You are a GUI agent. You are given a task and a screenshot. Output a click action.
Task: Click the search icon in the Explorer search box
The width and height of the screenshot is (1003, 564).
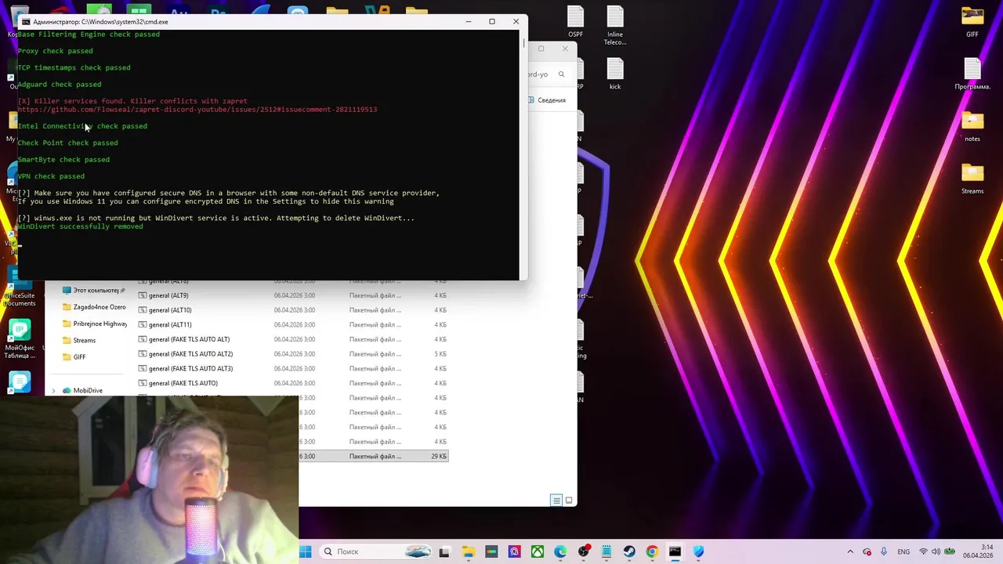(561, 74)
